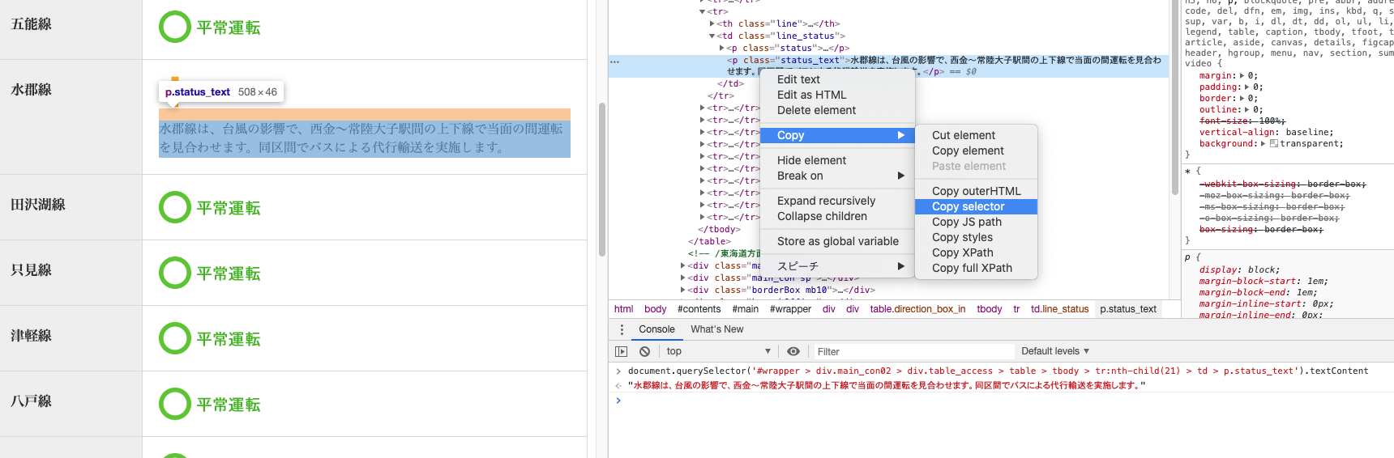Click the transparent background color swatch
The height and width of the screenshot is (458, 1394).
tap(1273, 143)
